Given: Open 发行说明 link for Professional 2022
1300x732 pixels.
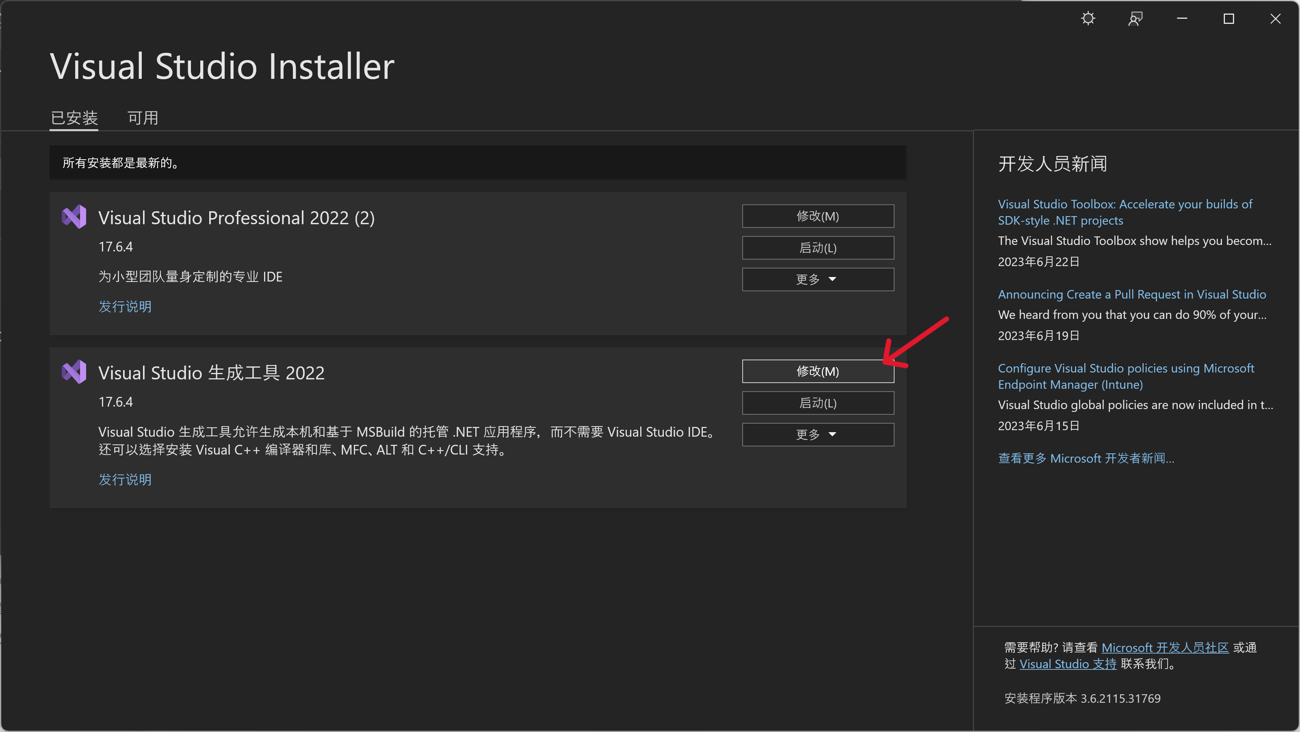Looking at the screenshot, I should pos(125,306).
